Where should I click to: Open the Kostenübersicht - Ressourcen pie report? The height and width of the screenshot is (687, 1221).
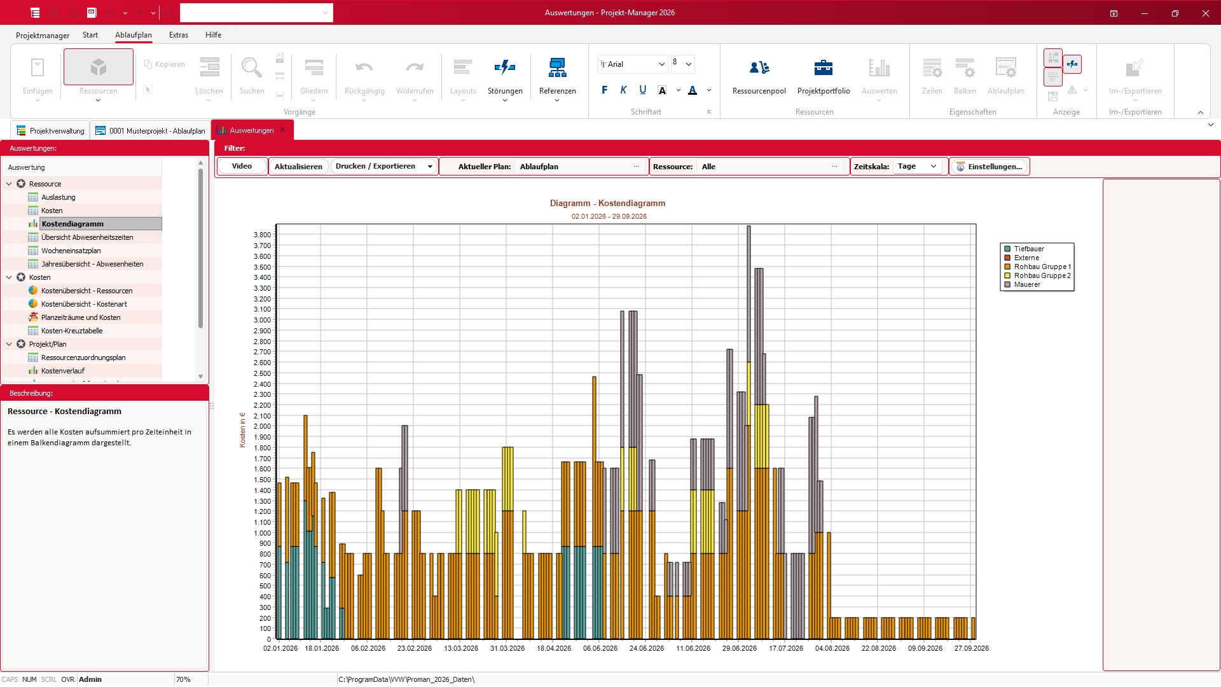click(86, 291)
